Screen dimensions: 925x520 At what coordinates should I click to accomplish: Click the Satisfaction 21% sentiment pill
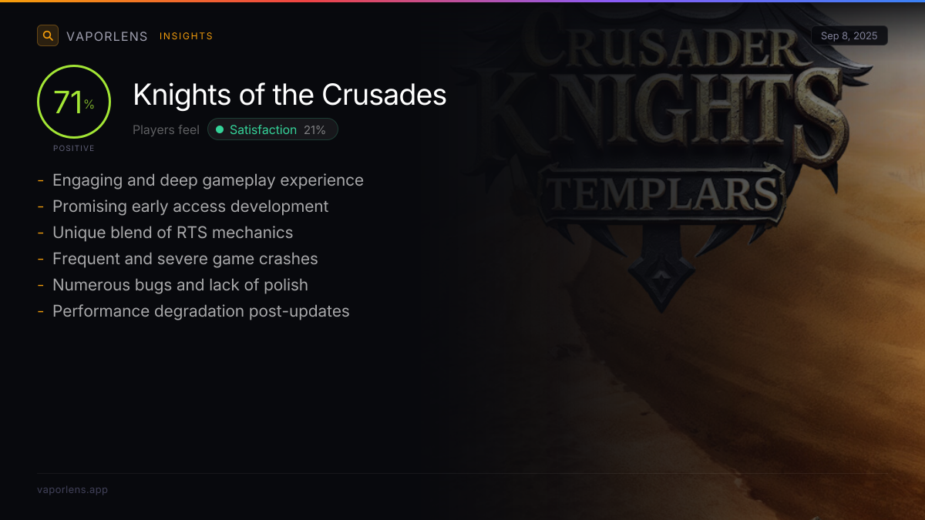[x=272, y=129]
